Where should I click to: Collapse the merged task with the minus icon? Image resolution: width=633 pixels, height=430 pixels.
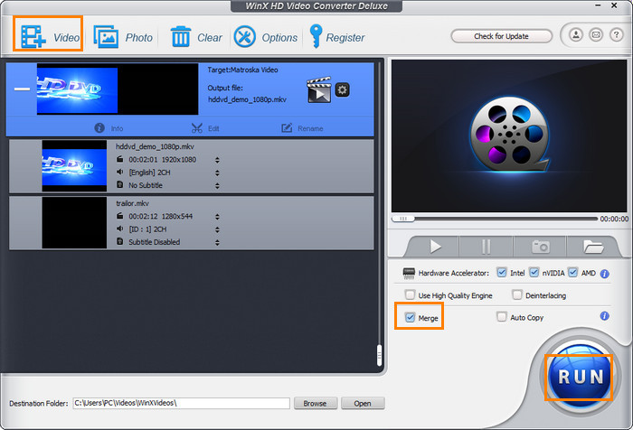pyautogui.click(x=22, y=89)
